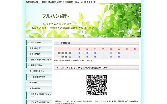Click the round icon next to 診療時間 heading
Viewport: 167px width, 104px height.
click(57, 42)
